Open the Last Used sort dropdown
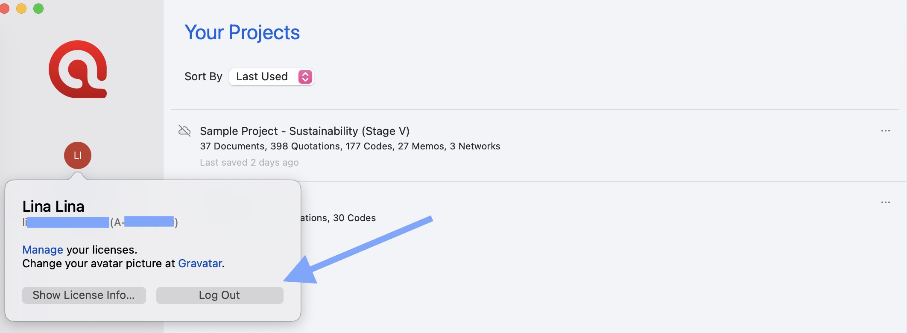This screenshot has height=333, width=907. click(271, 77)
